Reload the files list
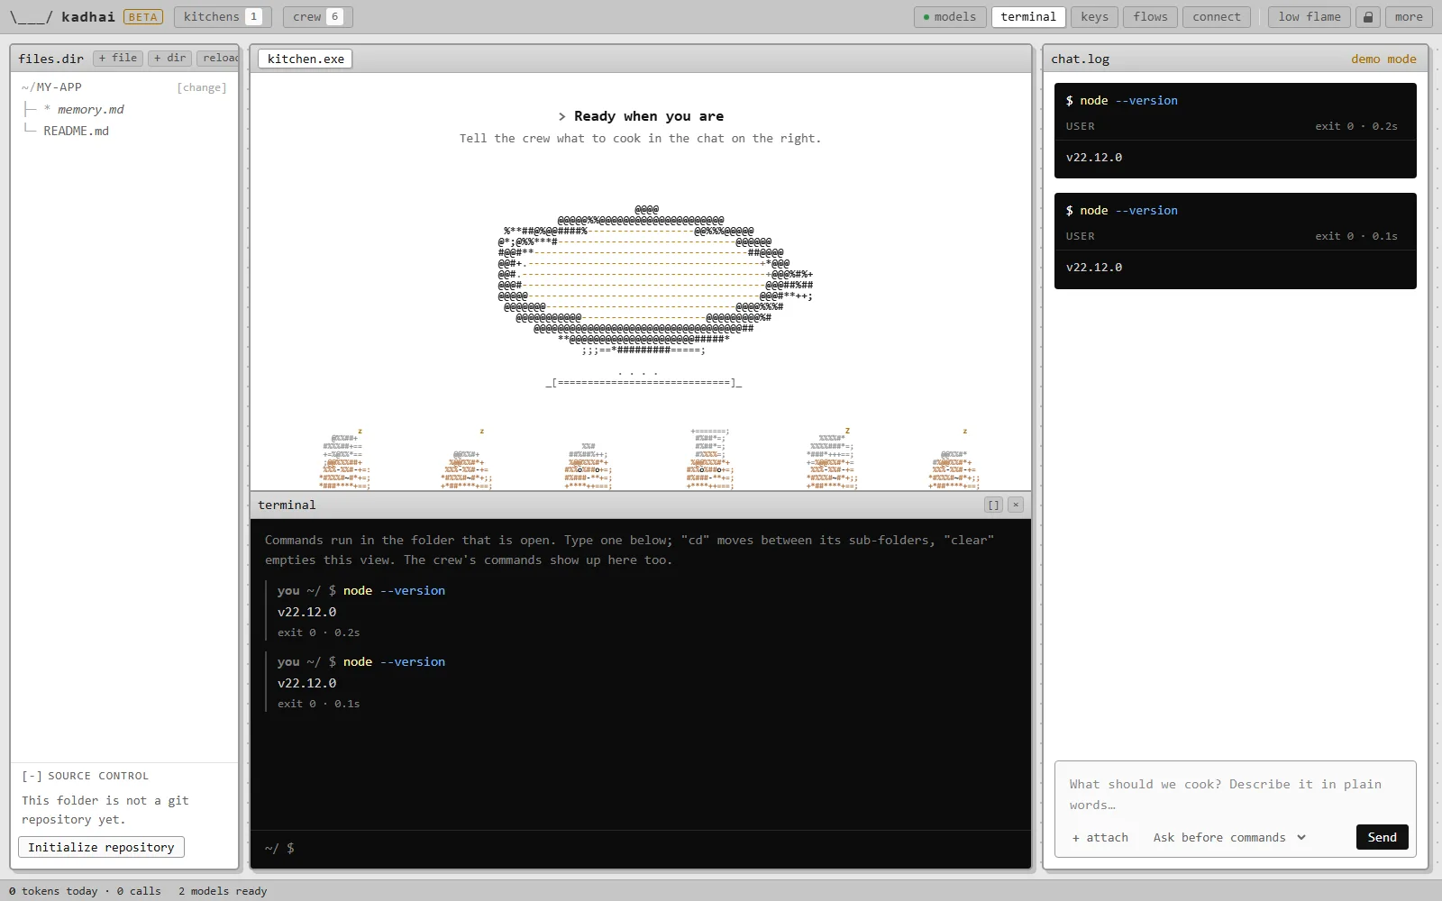 (x=219, y=59)
